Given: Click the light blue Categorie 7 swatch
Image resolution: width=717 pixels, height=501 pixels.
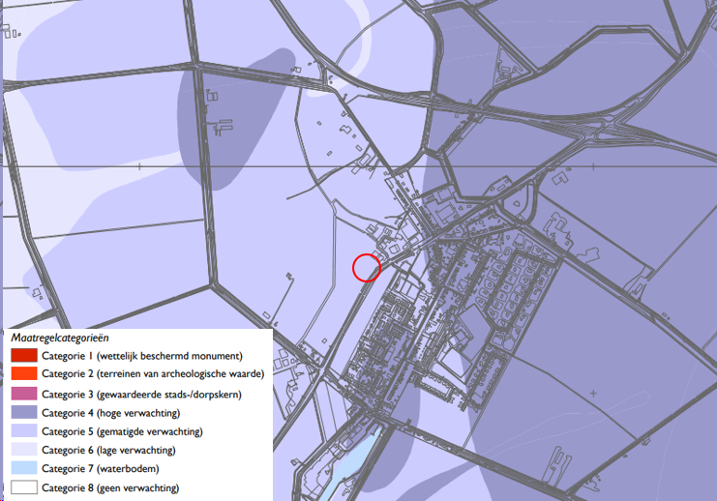Looking at the screenshot, I should click(x=24, y=468).
